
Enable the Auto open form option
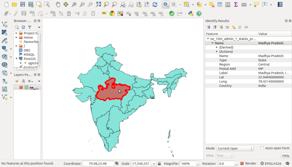point(261,148)
